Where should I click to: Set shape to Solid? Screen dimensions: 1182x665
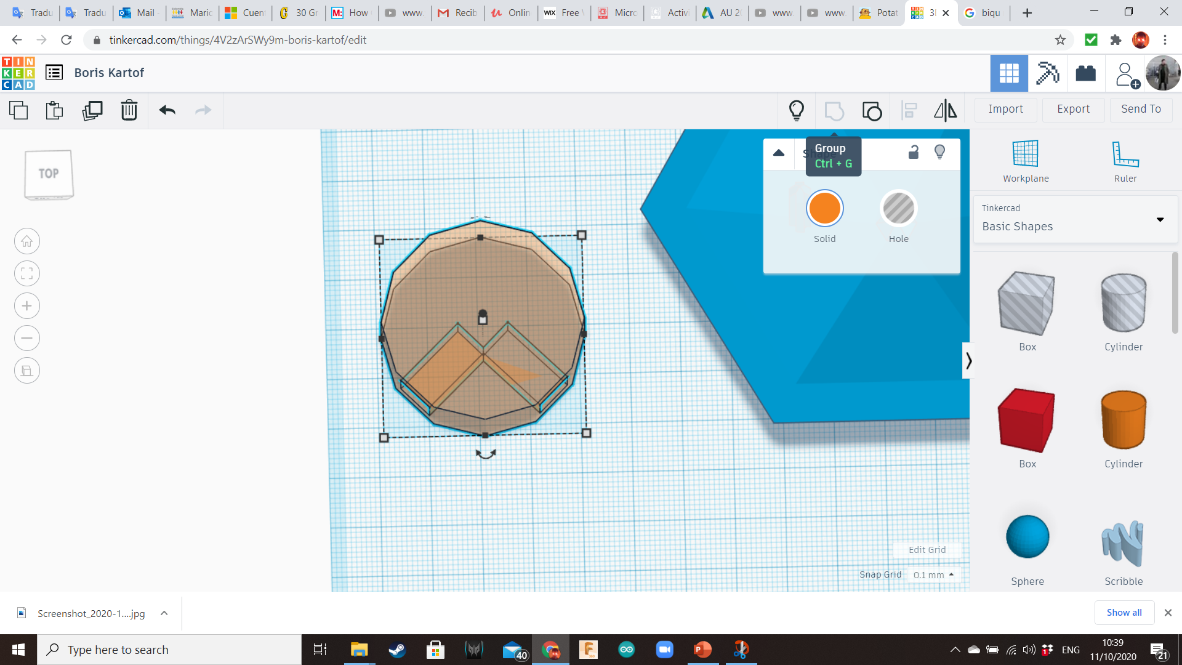(824, 209)
